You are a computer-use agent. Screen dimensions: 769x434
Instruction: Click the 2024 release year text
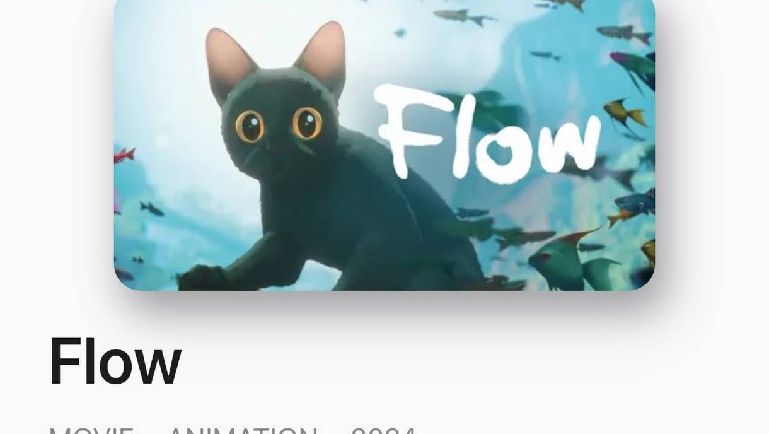click(384, 430)
